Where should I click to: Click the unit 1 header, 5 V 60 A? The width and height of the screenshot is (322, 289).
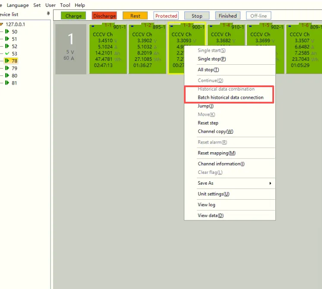pyautogui.click(x=71, y=49)
